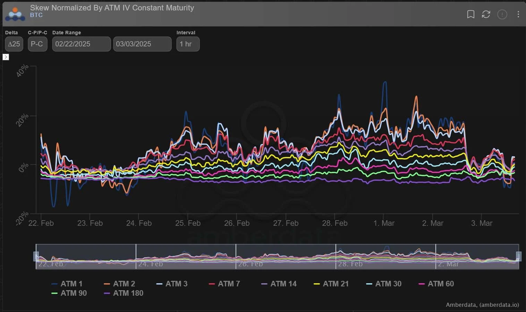This screenshot has height=312, width=526.
Task: Click the navigator at the 24. Feb marker
Action: pyautogui.click(x=151, y=264)
